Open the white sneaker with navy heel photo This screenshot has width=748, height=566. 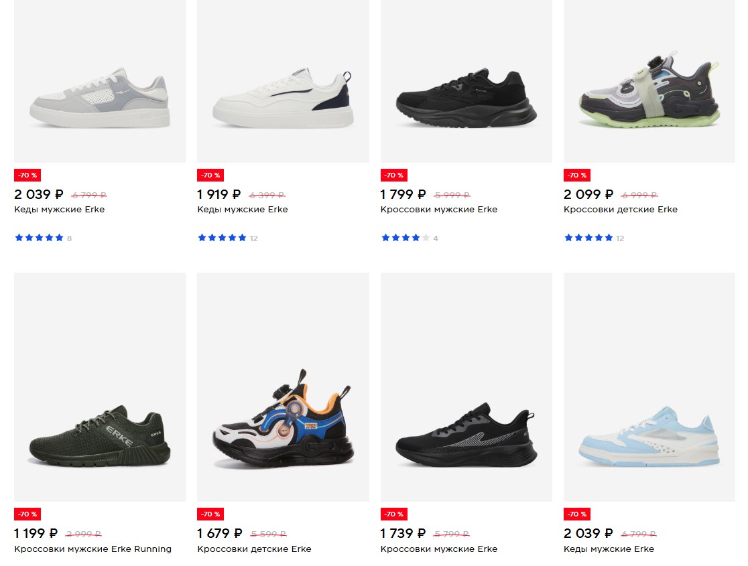pos(283,81)
